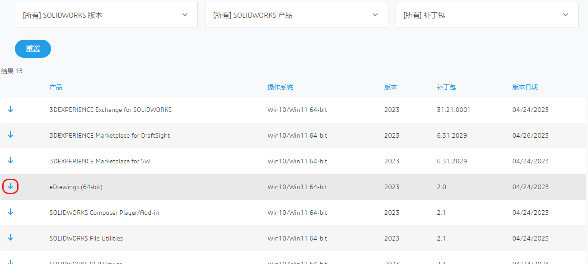Click 2.1 in File Utilities row

click(441, 238)
